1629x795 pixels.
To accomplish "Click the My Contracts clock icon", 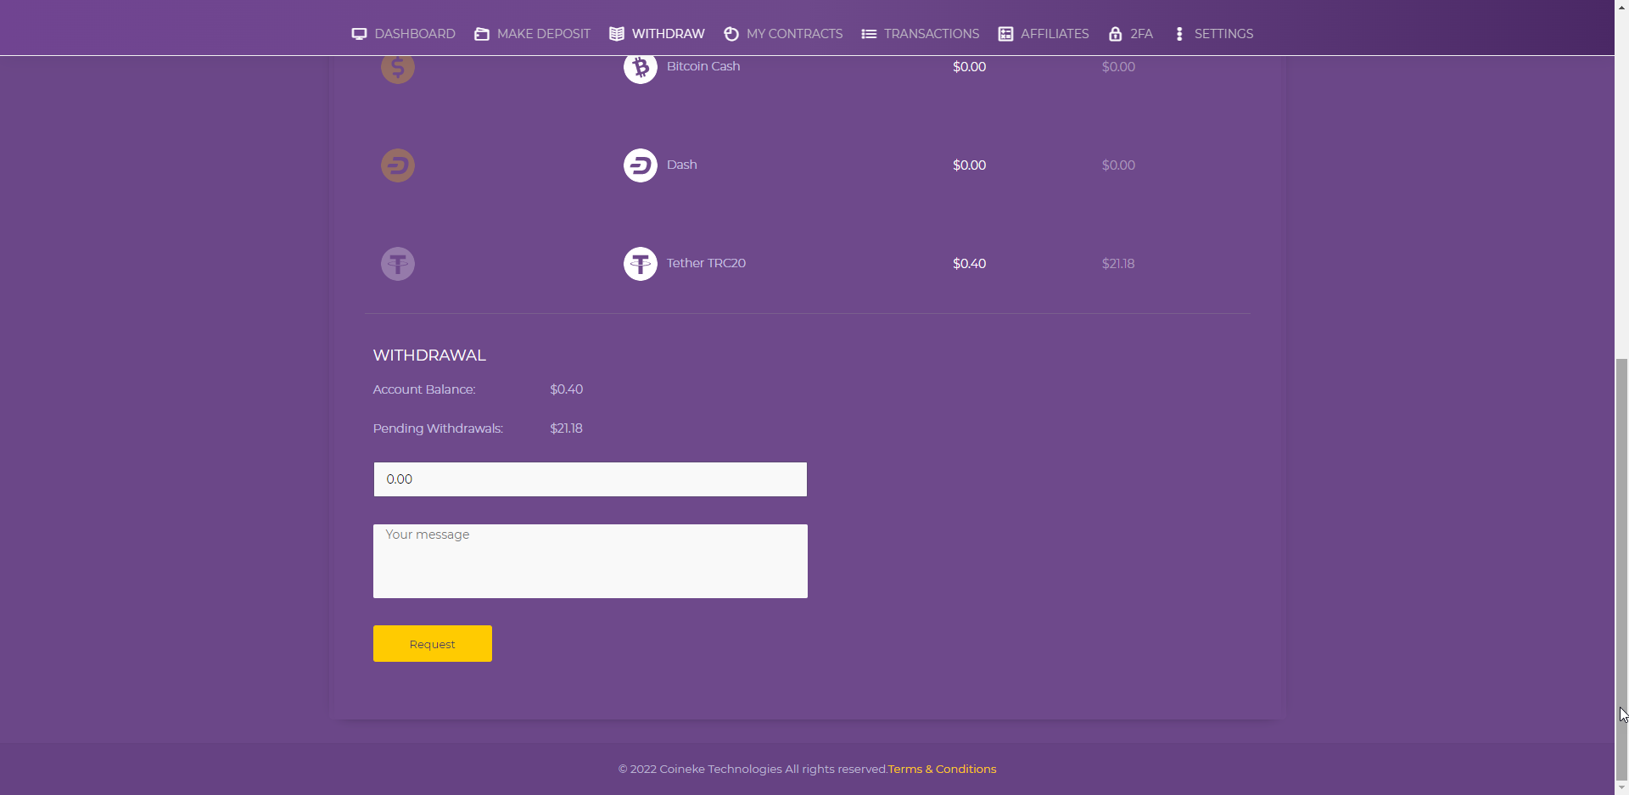I will click(x=731, y=34).
